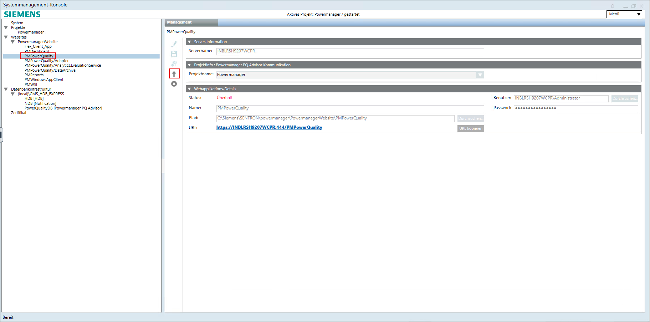Click the upward arrow icon in toolbar
650x322 pixels.
point(174,74)
